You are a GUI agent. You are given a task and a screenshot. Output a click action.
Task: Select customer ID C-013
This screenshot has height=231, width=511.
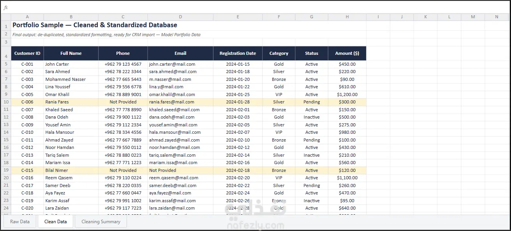pos(27,155)
